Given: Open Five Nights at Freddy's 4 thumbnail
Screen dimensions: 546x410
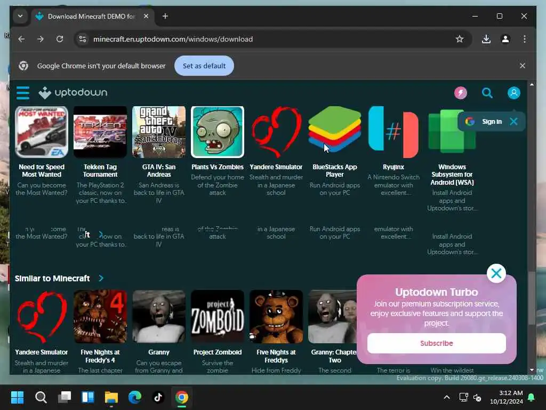Looking at the screenshot, I should [x=100, y=317].
